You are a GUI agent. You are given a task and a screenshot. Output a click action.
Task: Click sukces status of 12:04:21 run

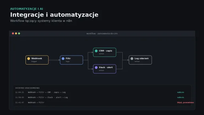click(181, 92)
